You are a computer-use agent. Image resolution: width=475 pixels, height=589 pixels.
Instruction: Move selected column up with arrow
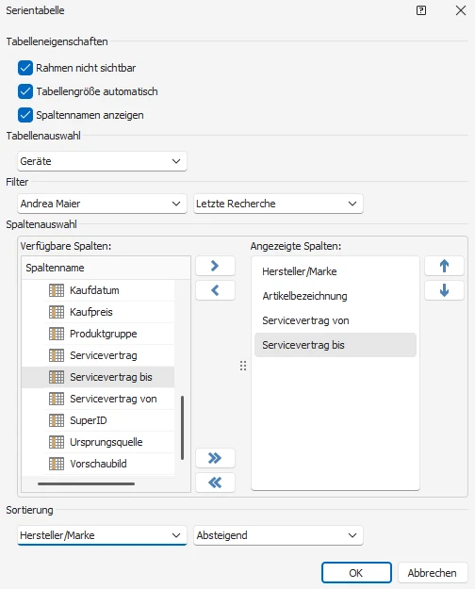coord(444,266)
